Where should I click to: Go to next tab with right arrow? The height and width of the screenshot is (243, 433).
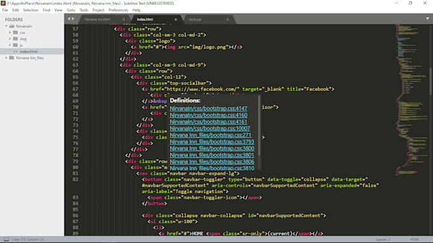[x=73, y=18]
